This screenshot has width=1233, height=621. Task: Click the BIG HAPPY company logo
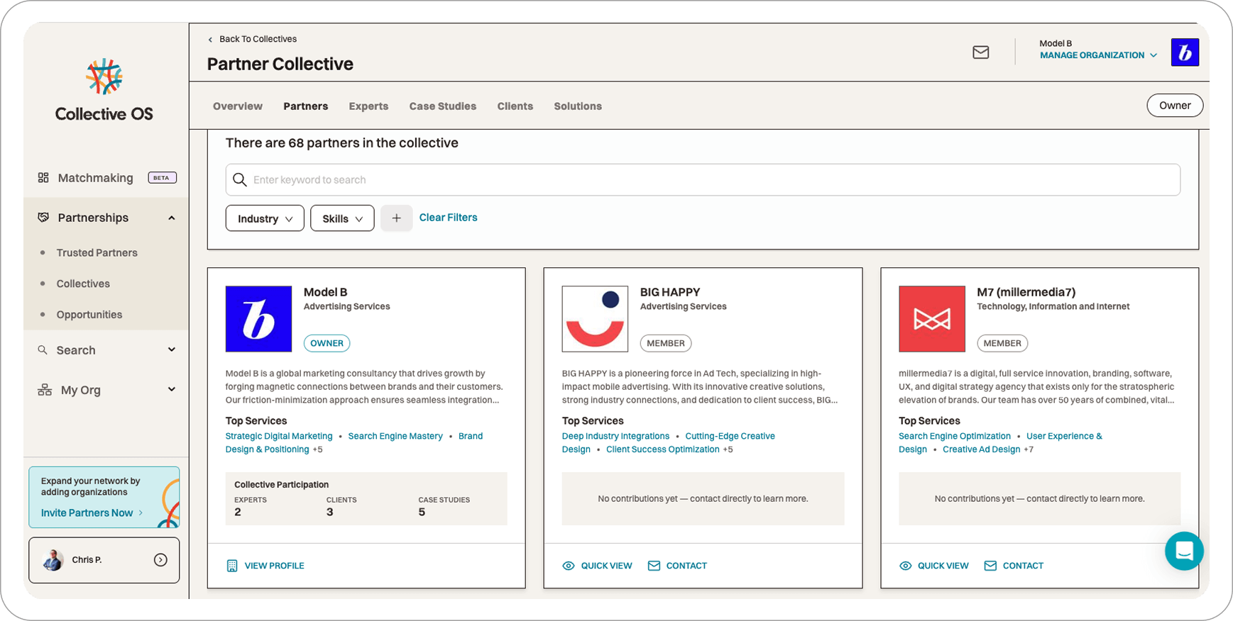tap(595, 319)
